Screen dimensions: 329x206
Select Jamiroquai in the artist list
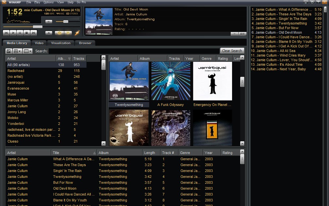tap(46, 82)
